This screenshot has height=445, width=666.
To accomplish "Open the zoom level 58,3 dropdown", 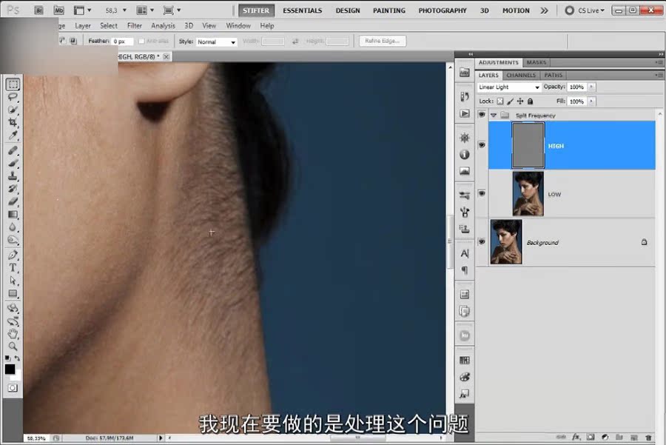I will point(124,10).
